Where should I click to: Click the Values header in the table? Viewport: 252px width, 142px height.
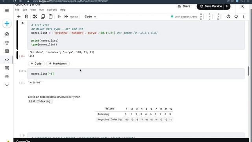(109, 109)
